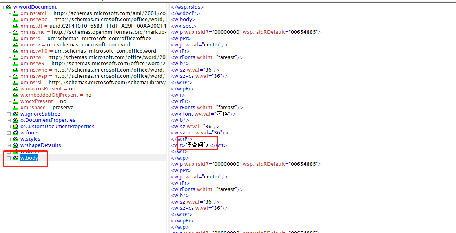Viewport: 456px width, 233px height.
Task: Click the w:ocxPresent attribute icon
Action: [x=16, y=101]
